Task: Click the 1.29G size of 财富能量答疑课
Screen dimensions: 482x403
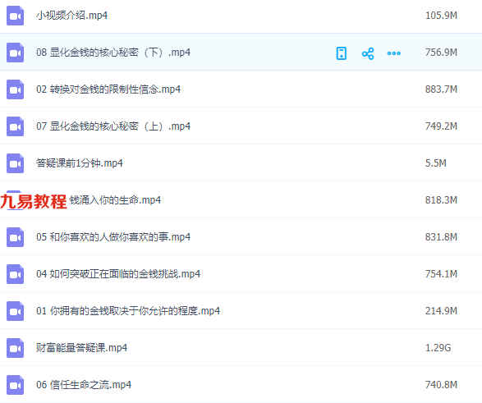Action: point(438,348)
